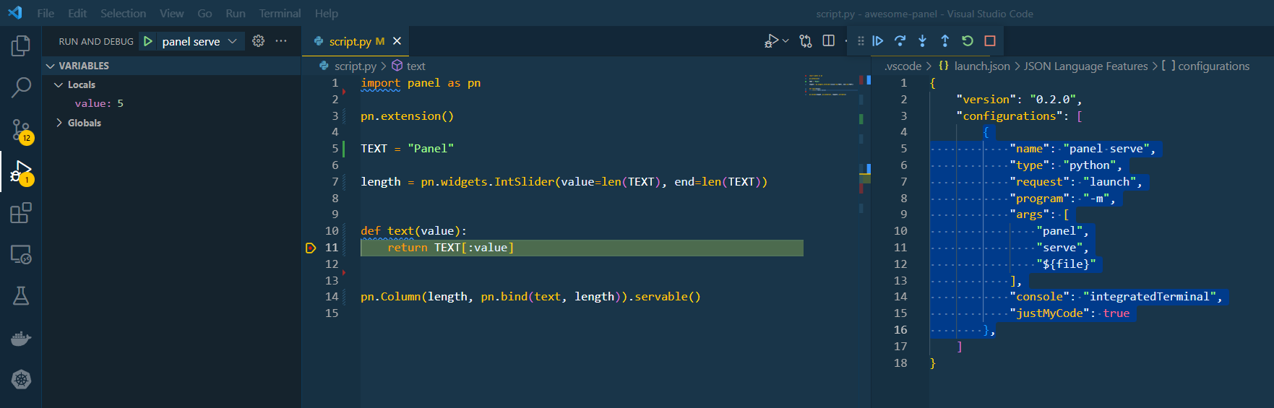
Task: Click the "${file}" argument in launch.json
Action: pos(1066,264)
